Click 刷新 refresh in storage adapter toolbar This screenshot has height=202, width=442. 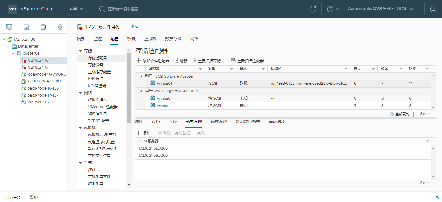[181, 61]
